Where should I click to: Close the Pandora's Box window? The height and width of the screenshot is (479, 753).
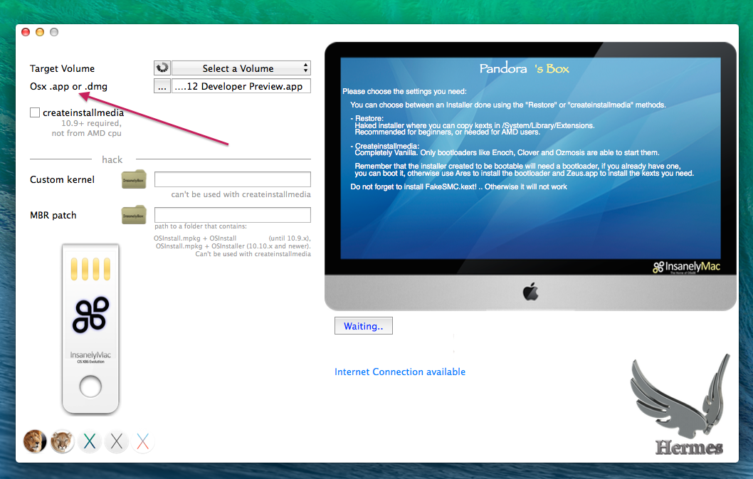[26, 32]
